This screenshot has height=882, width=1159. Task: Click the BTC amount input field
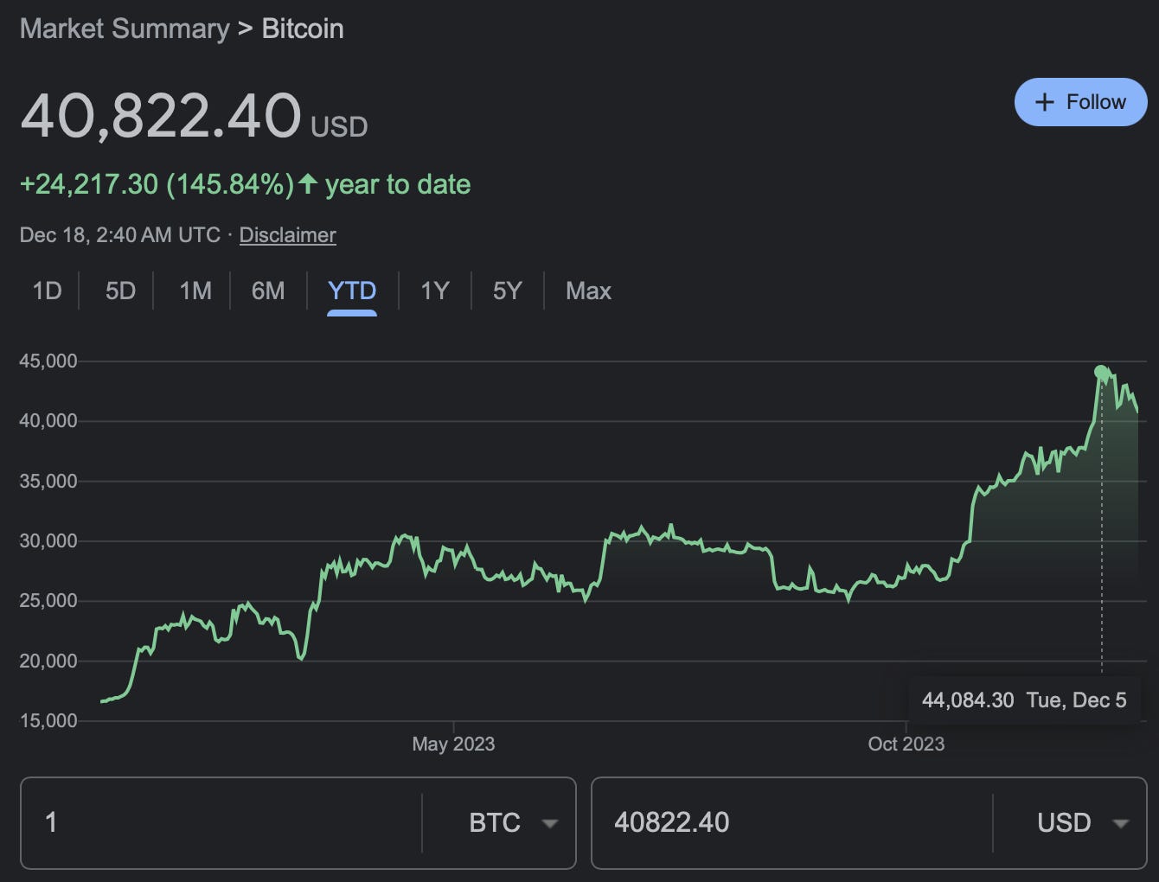(x=221, y=822)
